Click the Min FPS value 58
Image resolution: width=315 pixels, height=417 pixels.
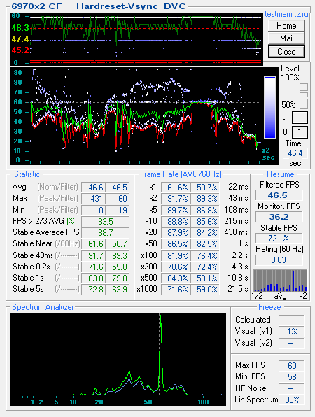(x=291, y=377)
